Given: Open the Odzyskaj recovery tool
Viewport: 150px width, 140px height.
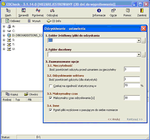Looking at the screenshot, I should tap(52, 13).
